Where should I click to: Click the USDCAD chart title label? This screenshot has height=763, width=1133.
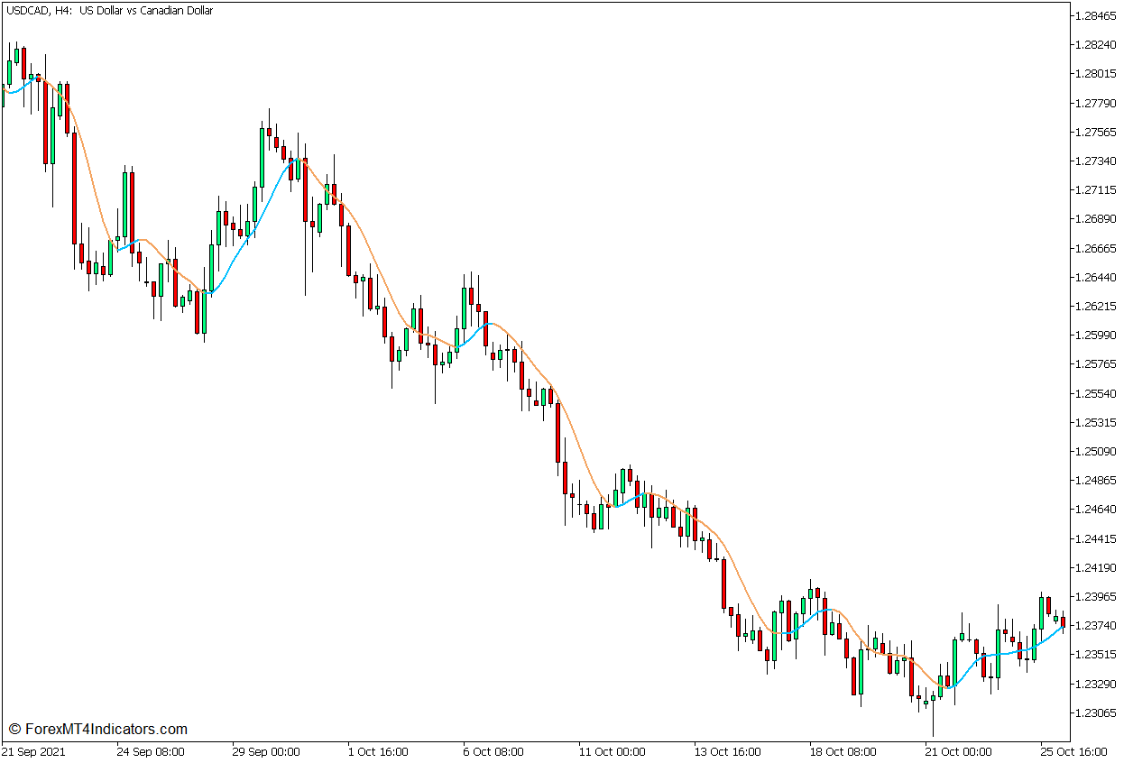point(106,11)
